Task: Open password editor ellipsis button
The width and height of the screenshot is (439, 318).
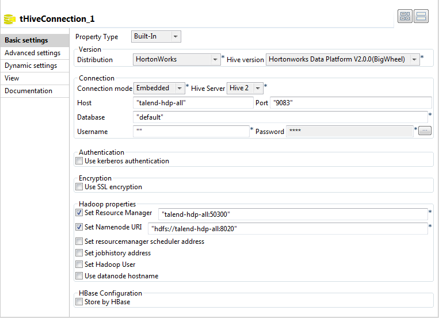Action: click(x=425, y=131)
